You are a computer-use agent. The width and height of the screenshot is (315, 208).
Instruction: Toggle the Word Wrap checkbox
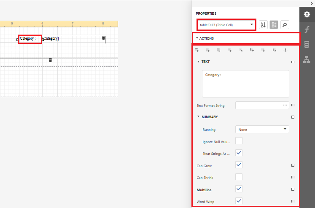pos(239,201)
